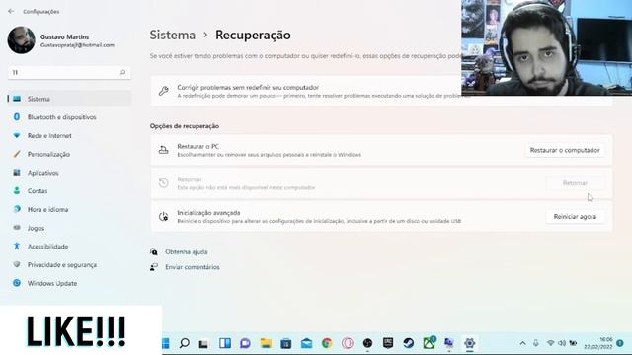Open Xbox app from the taskbar
Screen dimensions: 632x355
[x=429, y=343]
